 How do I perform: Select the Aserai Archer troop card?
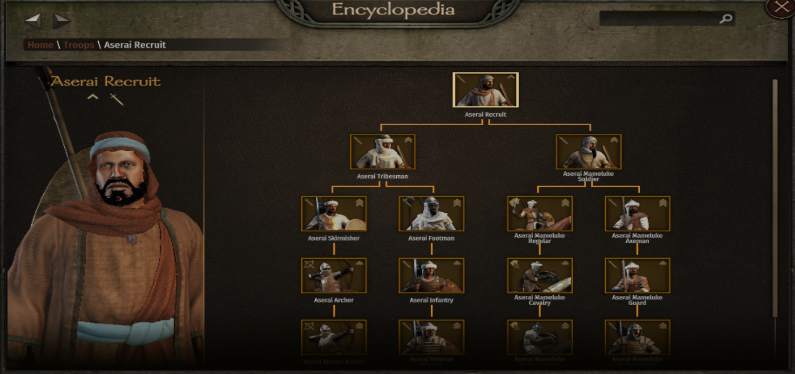pyautogui.click(x=334, y=275)
